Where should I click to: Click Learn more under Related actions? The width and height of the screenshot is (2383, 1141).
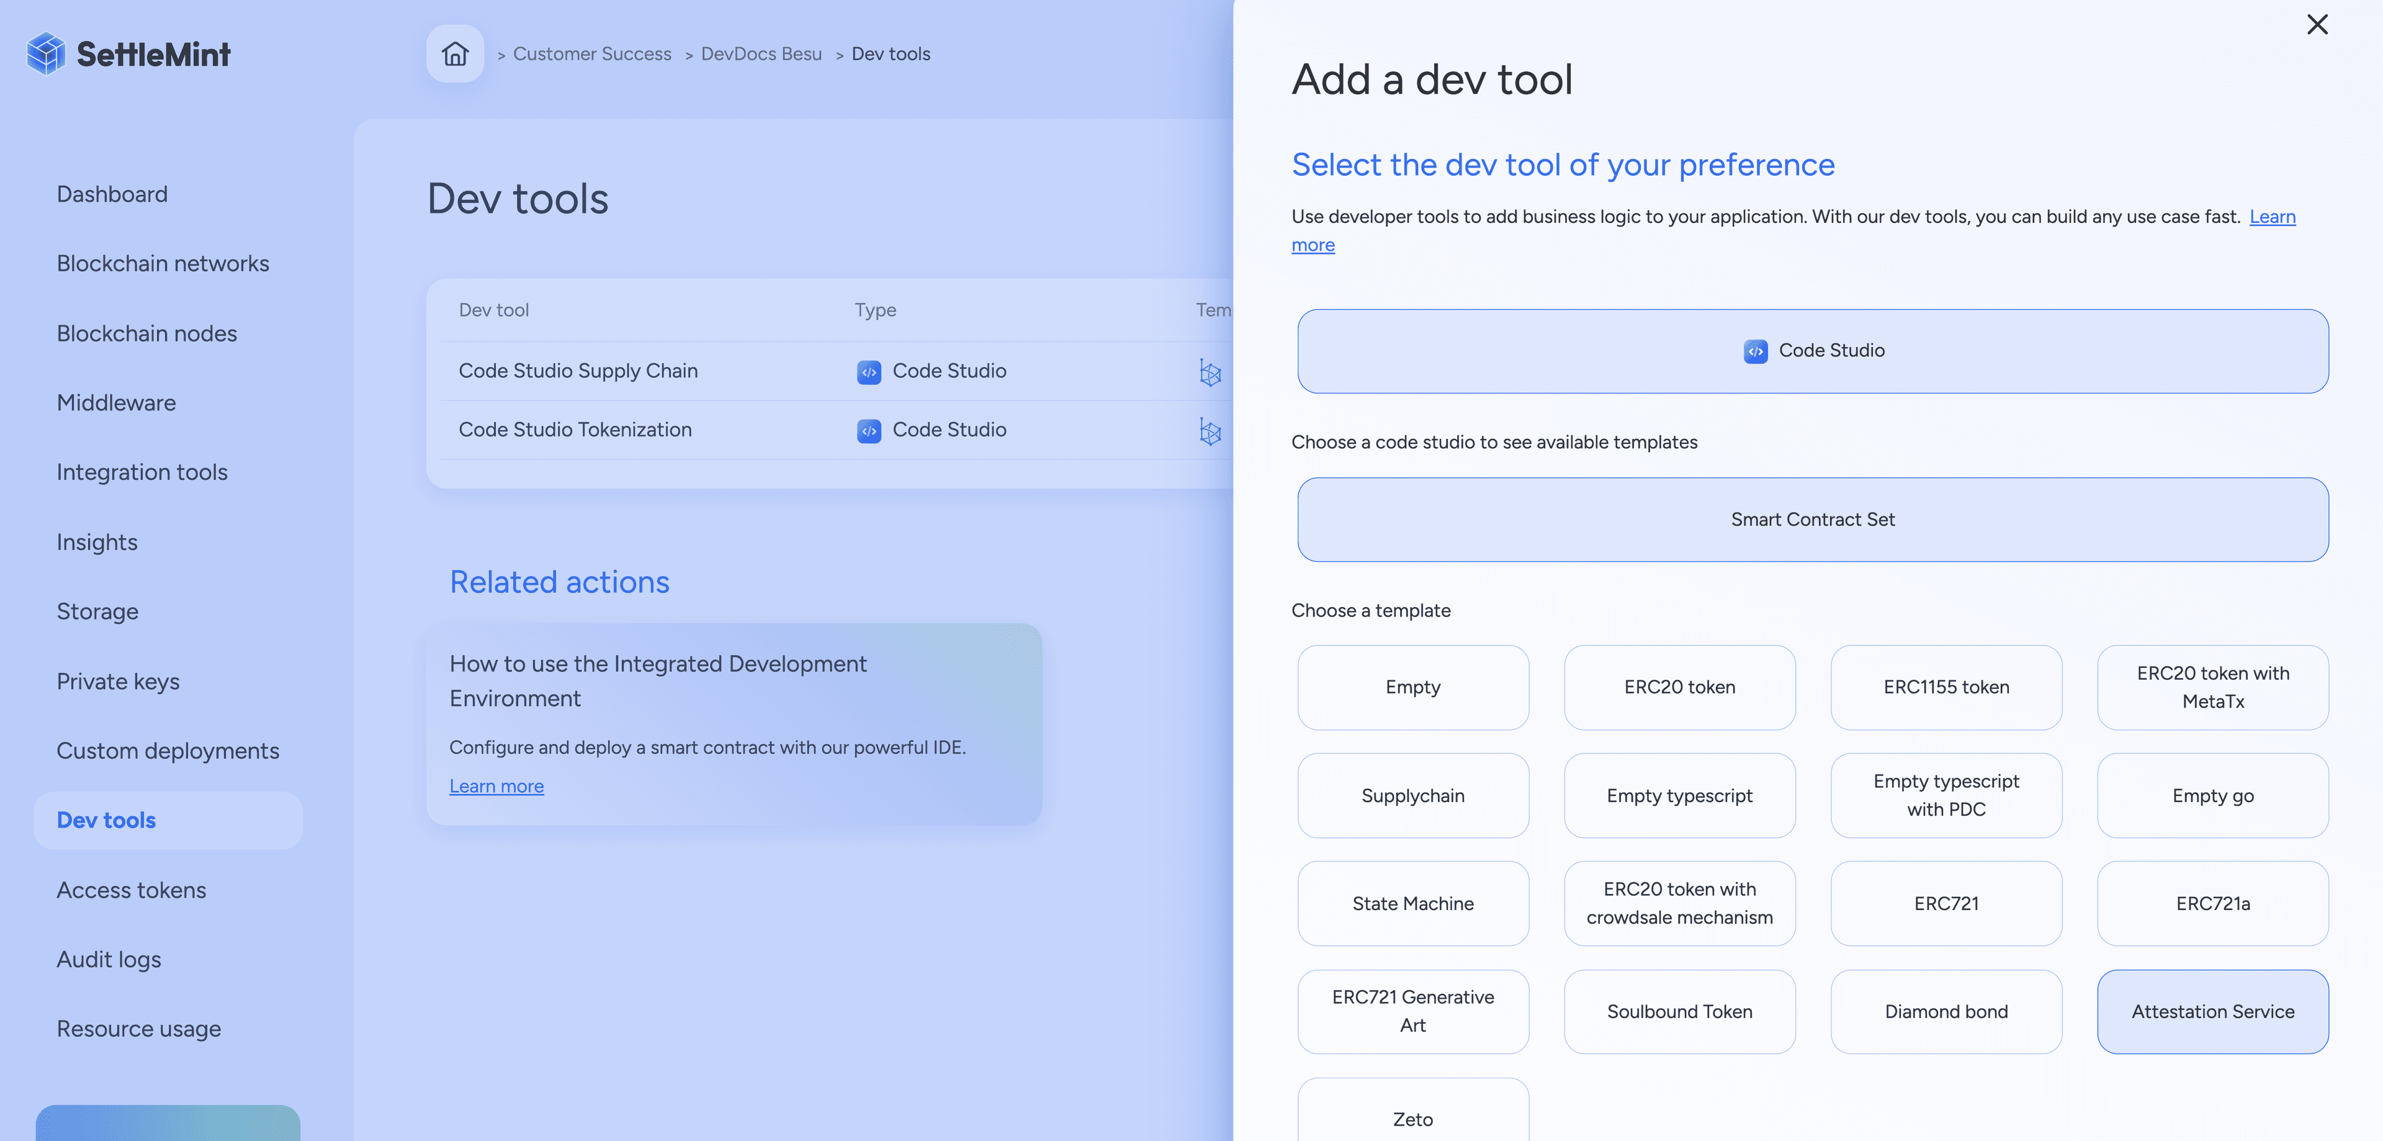[496, 786]
